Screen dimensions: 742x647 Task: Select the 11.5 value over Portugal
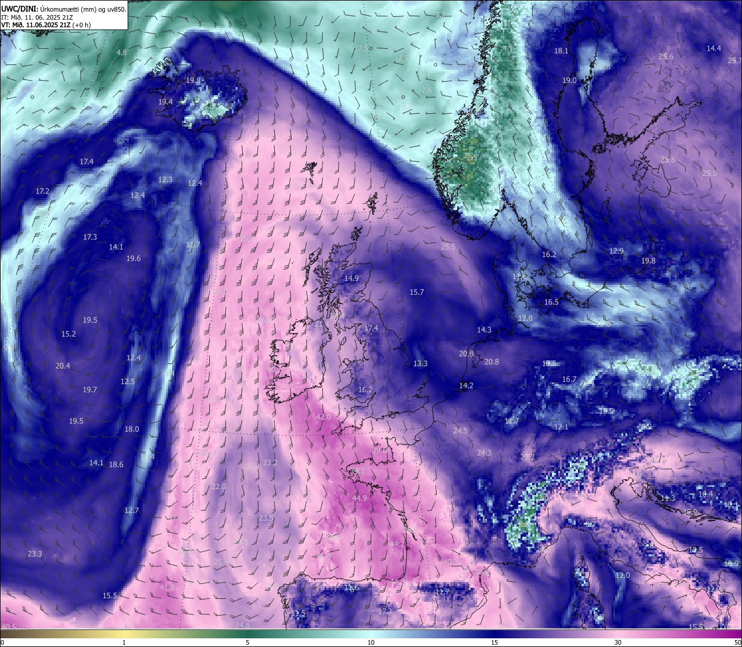(x=298, y=613)
